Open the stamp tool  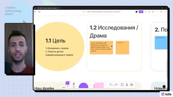(x=127, y=85)
